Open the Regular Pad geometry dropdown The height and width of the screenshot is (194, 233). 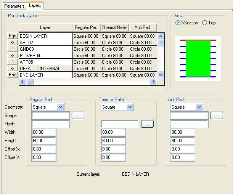coord(60,107)
